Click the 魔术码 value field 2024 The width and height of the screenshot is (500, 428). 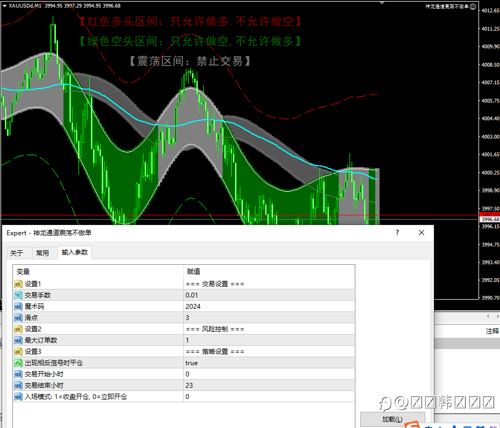(269, 307)
